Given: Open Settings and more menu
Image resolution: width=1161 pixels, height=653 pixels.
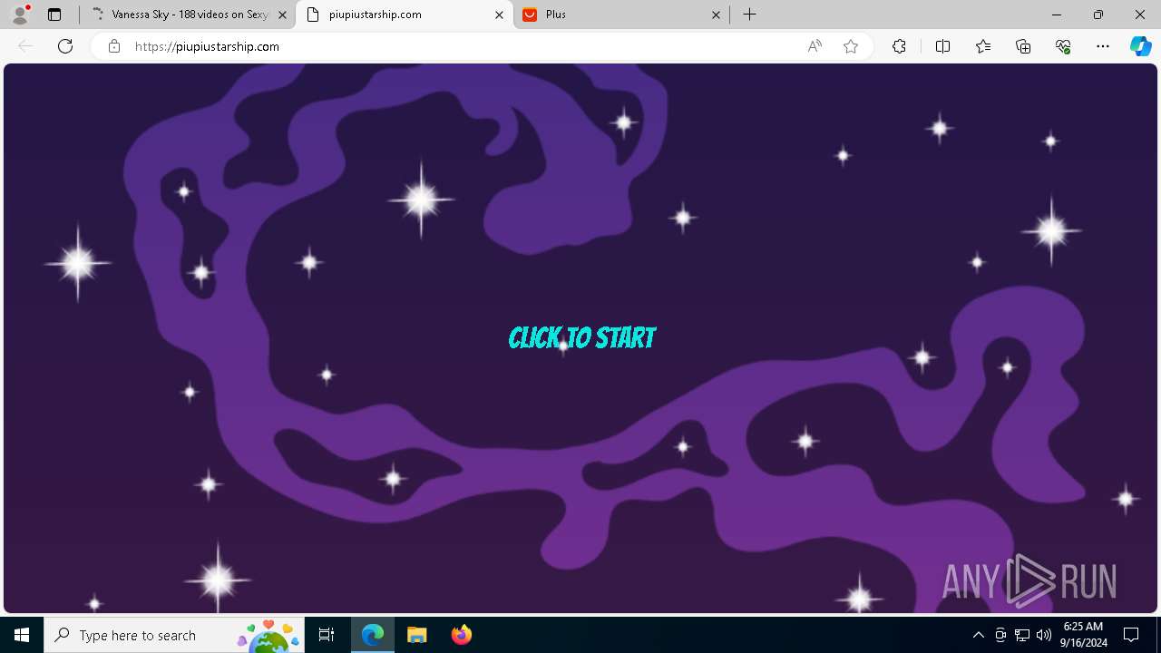Looking at the screenshot, I should tap(1103, 46).
